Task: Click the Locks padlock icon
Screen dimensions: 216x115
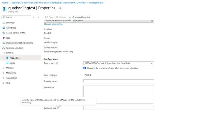Action: (8, 63)
